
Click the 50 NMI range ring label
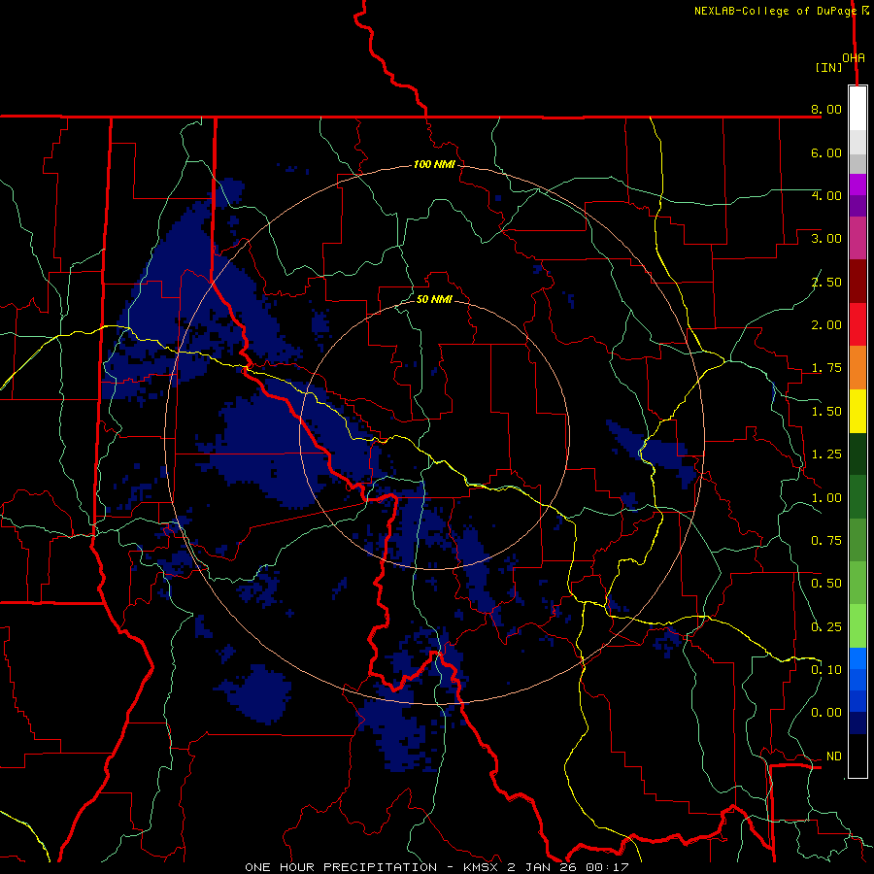click(434, 299)
